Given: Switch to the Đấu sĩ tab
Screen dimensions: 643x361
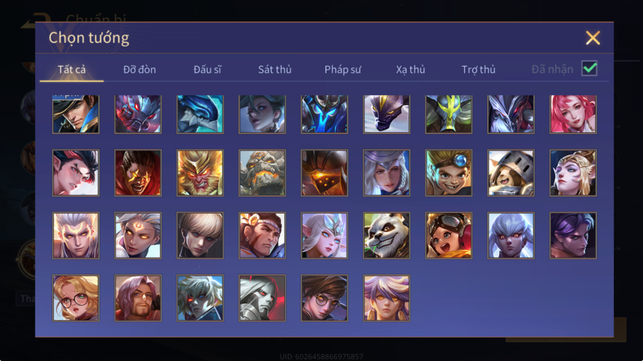Looking at the screenshot, I should 207,70.
